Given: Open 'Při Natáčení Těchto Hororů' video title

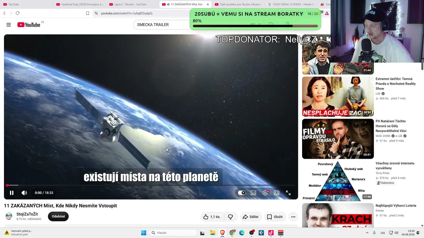Looking at the screenshot, I should point(391,126).
